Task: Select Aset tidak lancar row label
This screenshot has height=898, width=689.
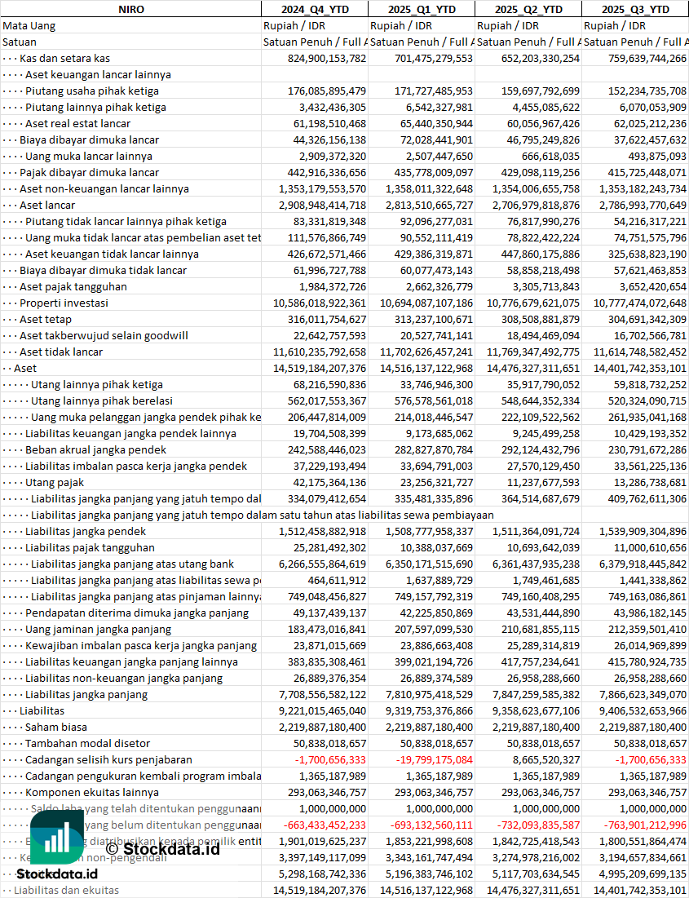Action: (61, 352)
